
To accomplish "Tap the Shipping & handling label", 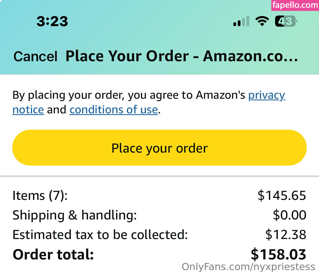I will click(74, 215).
